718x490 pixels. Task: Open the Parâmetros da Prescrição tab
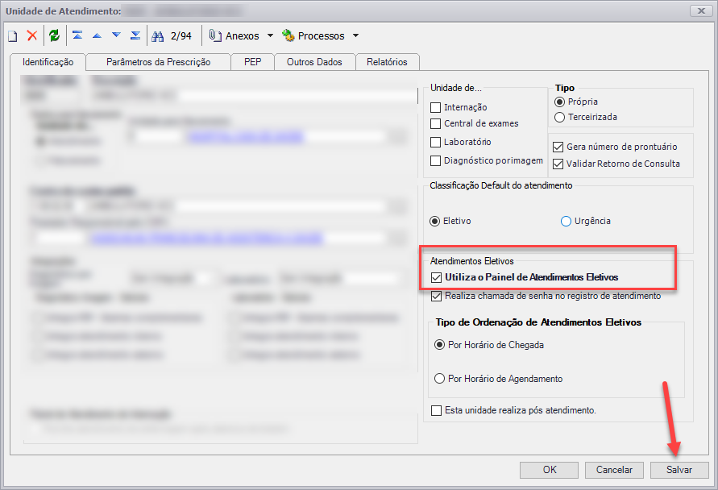(159, 62)
